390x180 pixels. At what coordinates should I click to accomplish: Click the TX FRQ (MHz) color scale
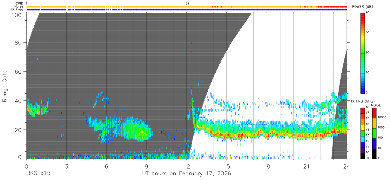pyautogui.click(x=362, y=133)
